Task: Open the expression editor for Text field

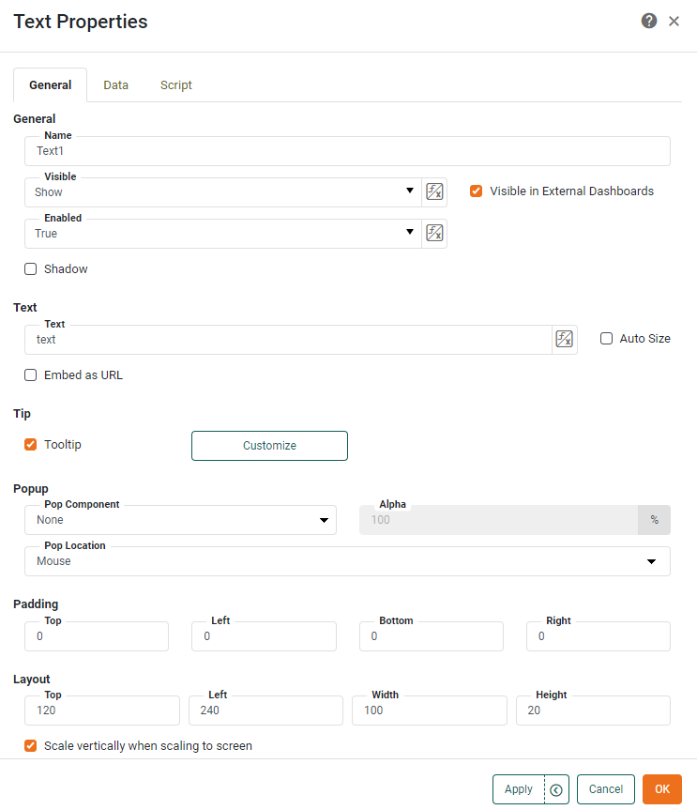Action: click(564, 338)
